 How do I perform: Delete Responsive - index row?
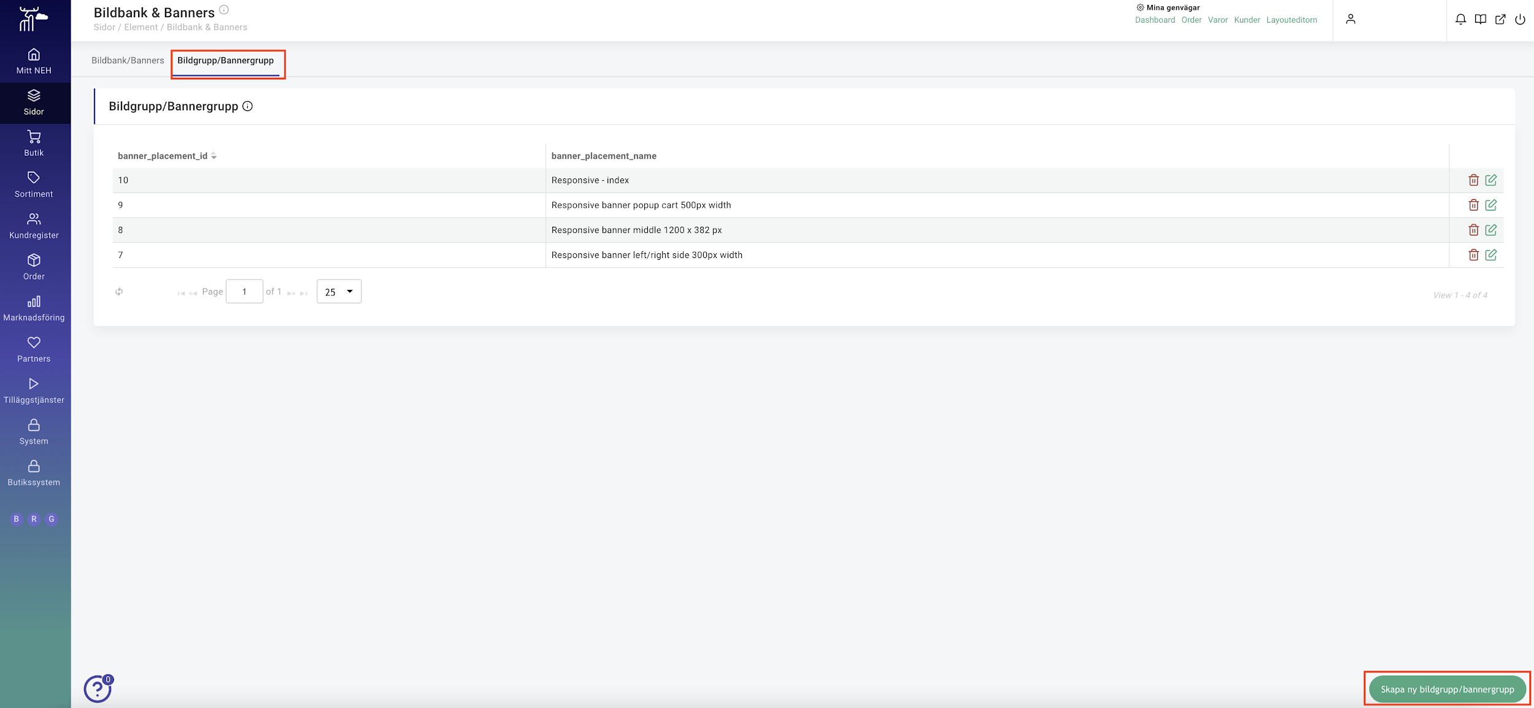click(1473, 180)
